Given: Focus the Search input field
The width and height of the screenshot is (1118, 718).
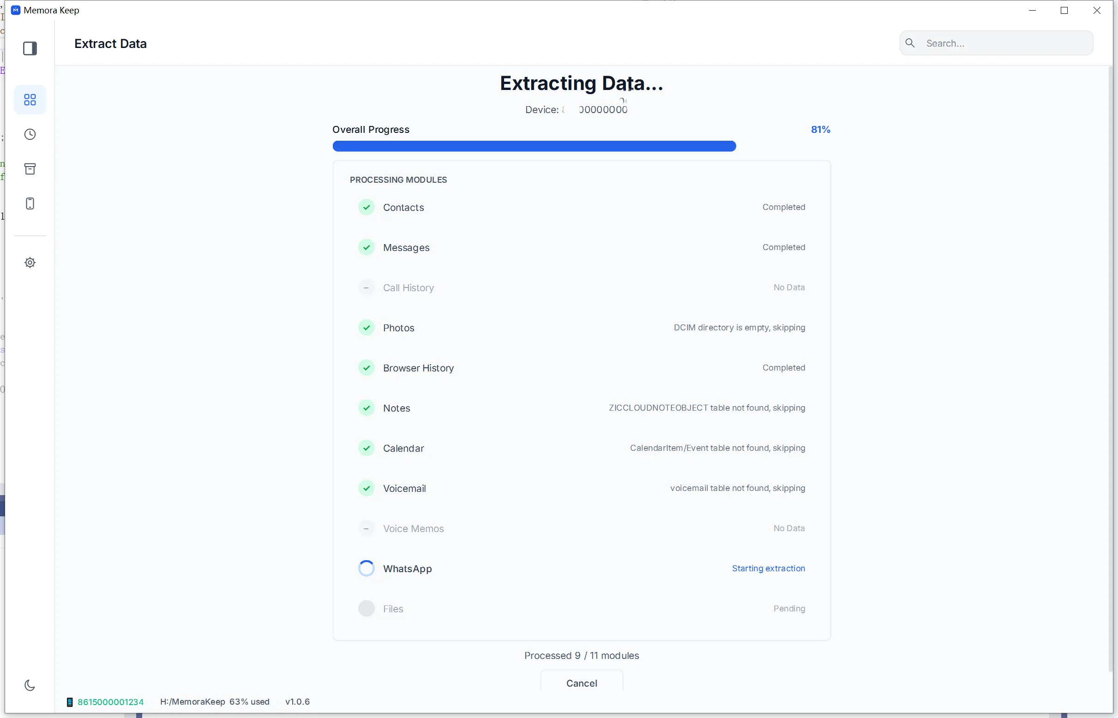Looking at the screenshot, I should coord(996,43).
